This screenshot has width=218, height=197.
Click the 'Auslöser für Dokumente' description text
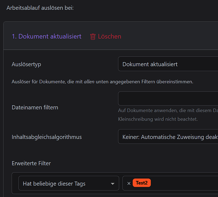[x=102, y=82]
